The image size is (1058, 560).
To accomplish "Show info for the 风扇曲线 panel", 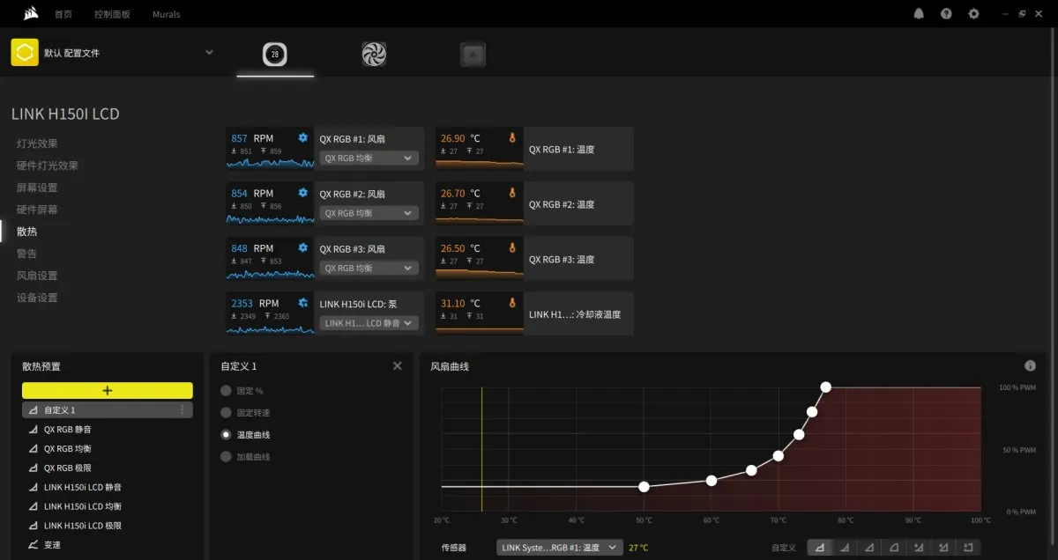I will (1030, 365).
